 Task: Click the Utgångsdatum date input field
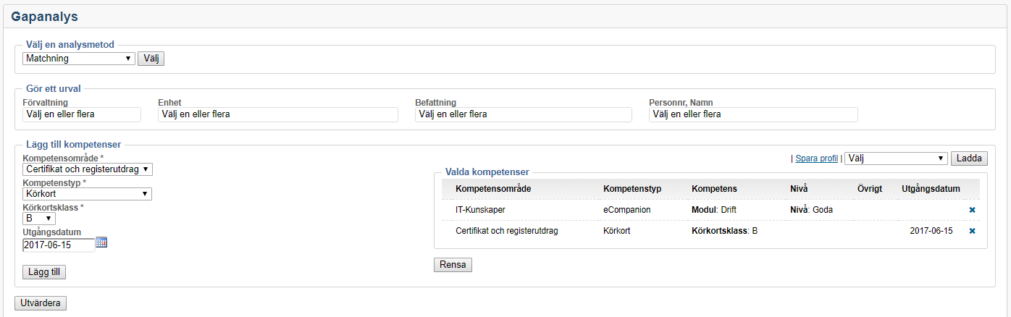tap(58, 245)
